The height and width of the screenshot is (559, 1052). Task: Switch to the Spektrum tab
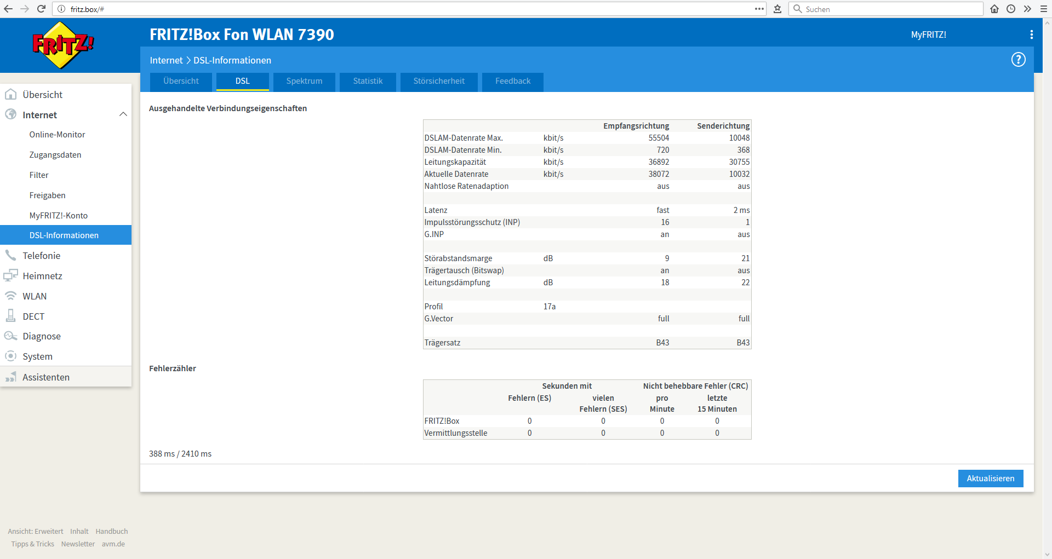304,81
